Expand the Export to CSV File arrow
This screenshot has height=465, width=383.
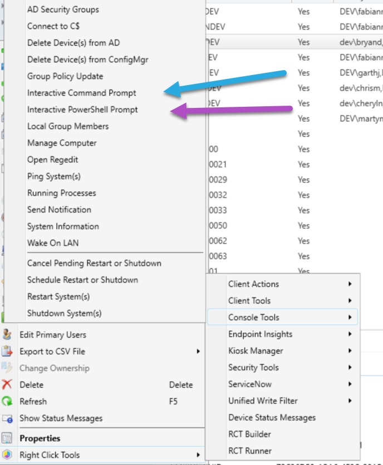pyautogui.click(x=198, y=352)
